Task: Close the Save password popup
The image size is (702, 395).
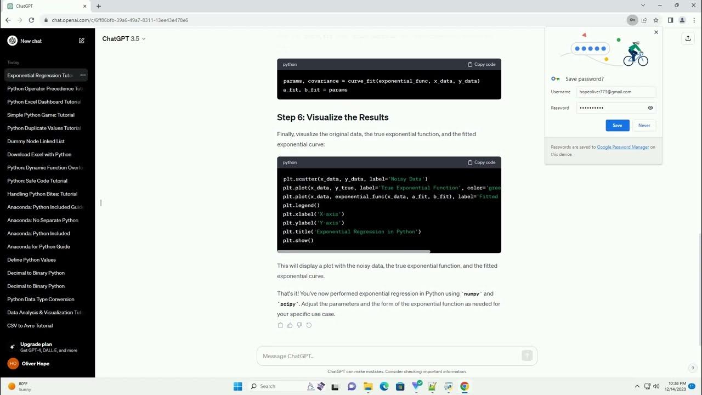Action: (x=656, y=32)
